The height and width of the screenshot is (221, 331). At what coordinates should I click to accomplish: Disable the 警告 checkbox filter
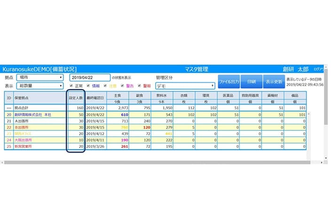122,86
